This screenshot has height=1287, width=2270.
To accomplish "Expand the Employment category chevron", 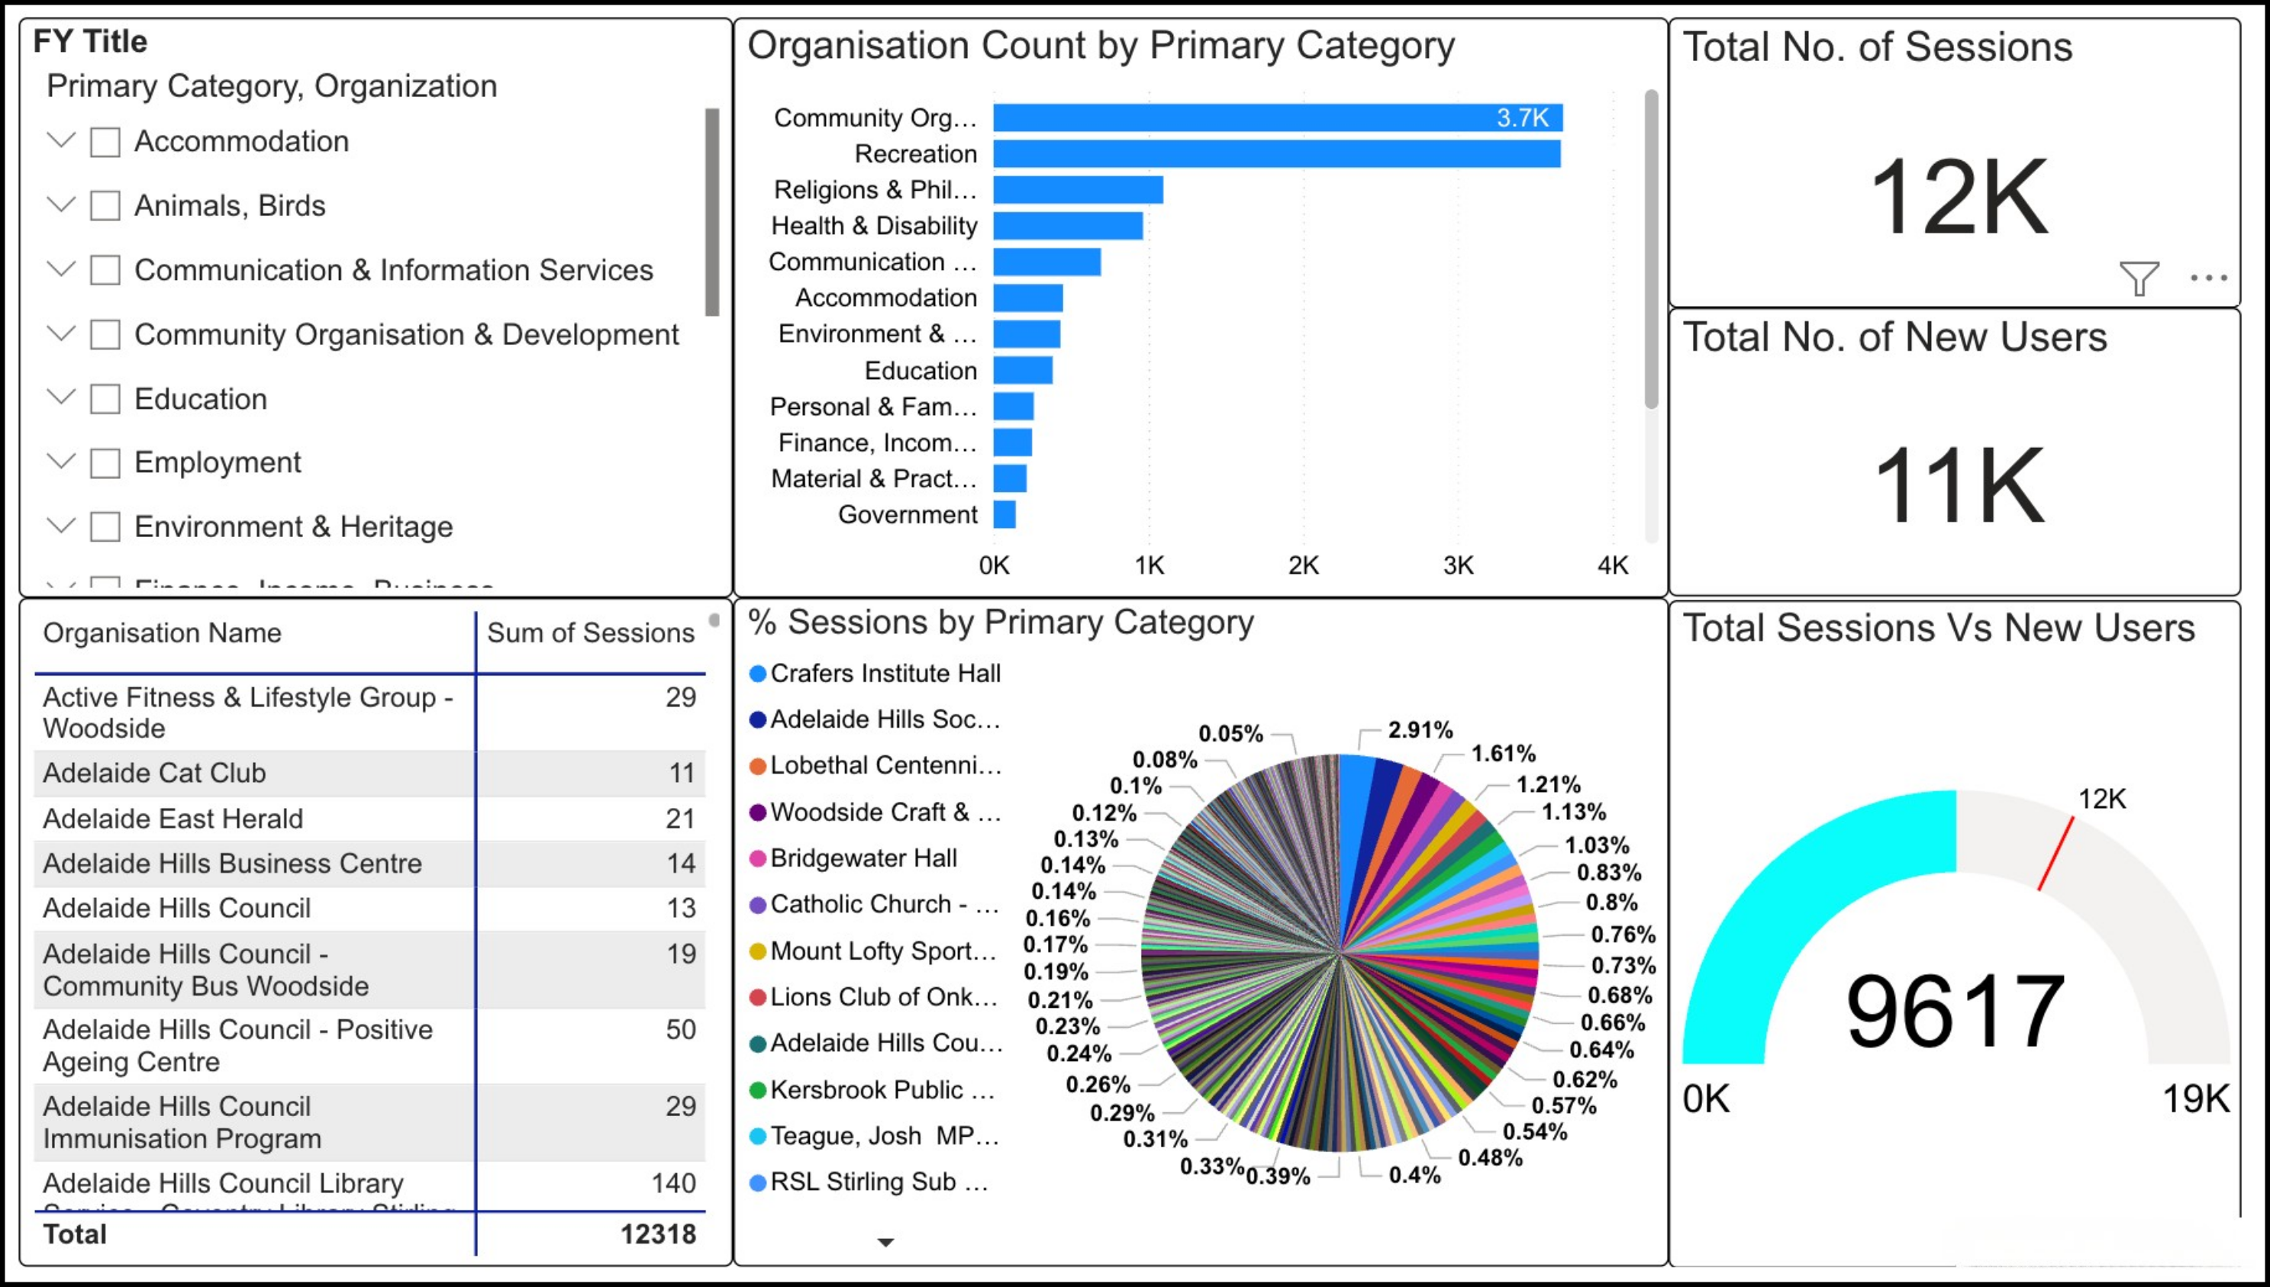I will (x=60, y=462).
